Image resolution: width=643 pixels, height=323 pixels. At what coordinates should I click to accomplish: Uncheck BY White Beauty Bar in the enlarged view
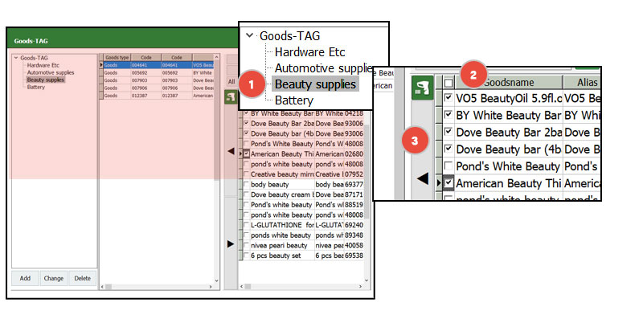point(448,115)
